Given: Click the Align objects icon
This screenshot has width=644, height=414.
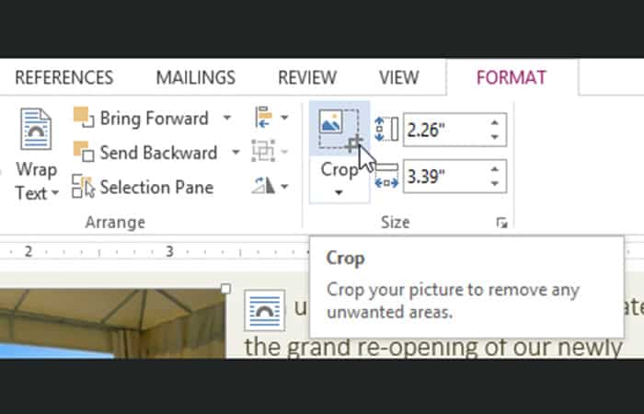Looking at the screenshot, I should click(262, 118).
